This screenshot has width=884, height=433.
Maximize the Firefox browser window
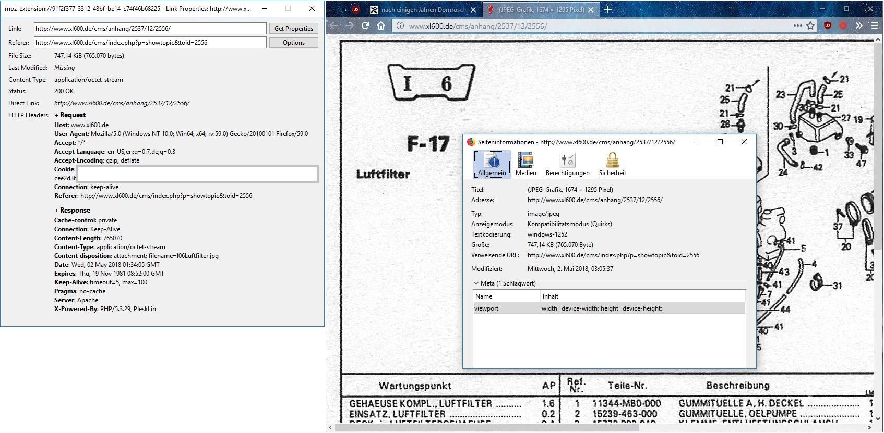(846, 9)
